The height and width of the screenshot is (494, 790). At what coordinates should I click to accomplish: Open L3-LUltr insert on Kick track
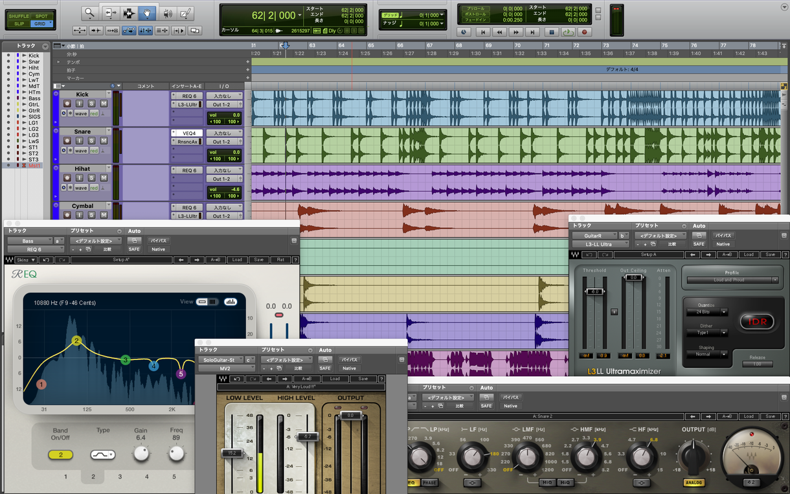pos(188,104)
